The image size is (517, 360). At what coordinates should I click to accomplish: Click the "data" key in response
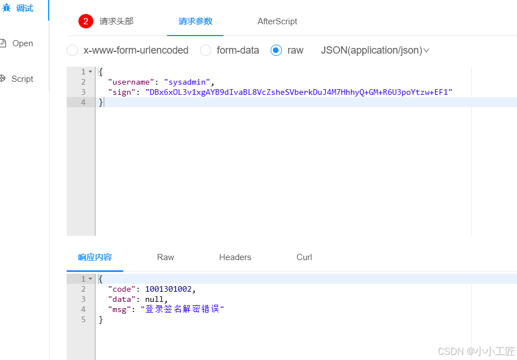[121, 300]
